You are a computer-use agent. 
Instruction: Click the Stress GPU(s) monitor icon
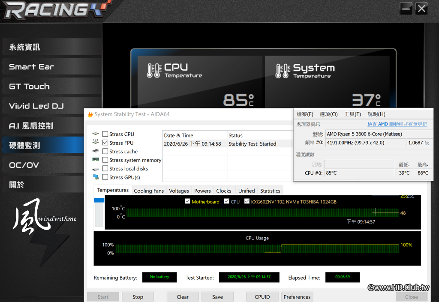(96, 177)
